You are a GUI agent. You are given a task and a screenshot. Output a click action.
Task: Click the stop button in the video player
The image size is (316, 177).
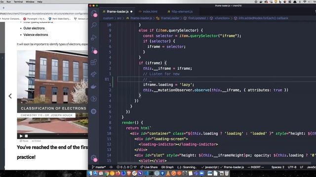pos(26,136)
